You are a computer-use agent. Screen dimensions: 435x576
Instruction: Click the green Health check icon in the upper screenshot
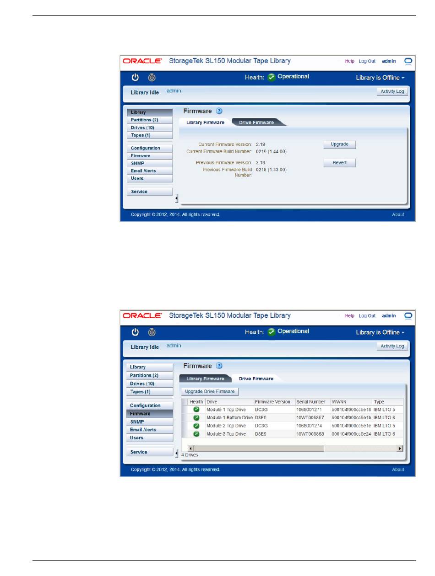click(x=272, y=77)
